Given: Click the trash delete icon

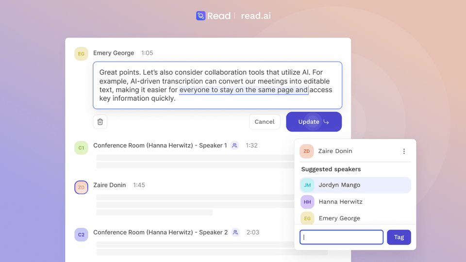Looking at the screenshot, I should tap(100, 122).
